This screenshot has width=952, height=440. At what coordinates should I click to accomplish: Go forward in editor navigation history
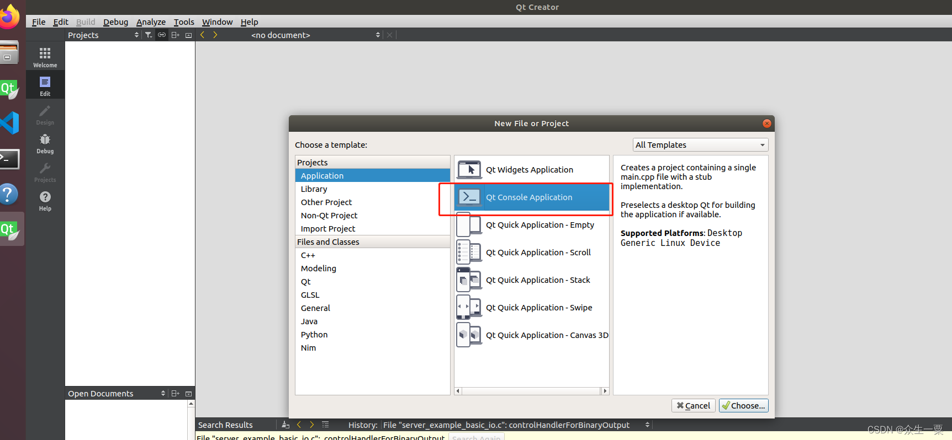click(215, 35)
